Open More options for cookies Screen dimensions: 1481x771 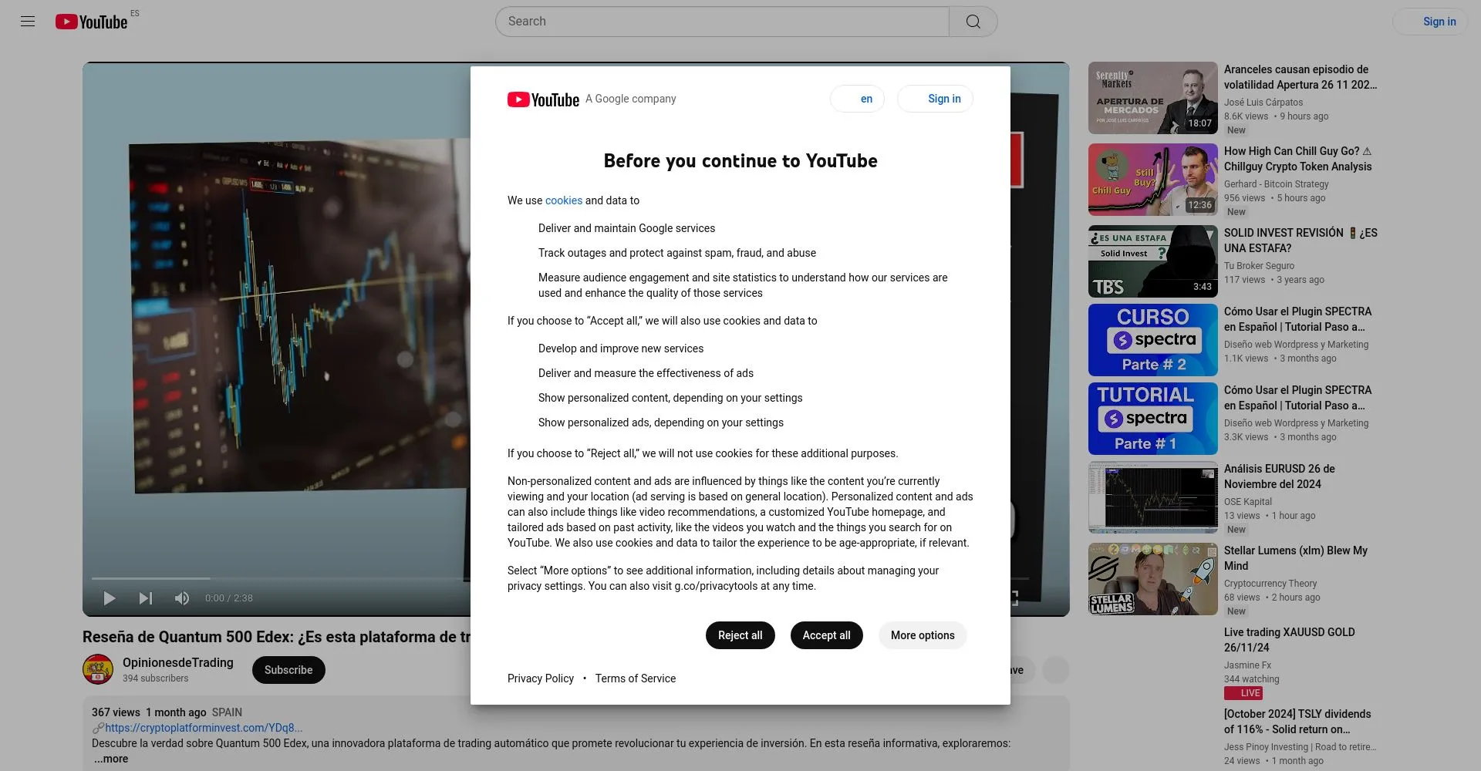click(923, 635)
